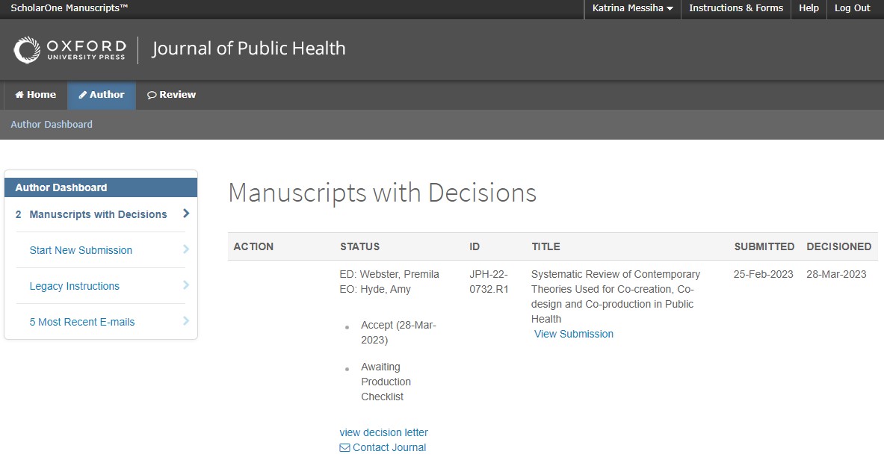Image resolution: width=884 pixels, height=460 pixels.
Task: Log Out of ScholarOne
Action: click(x=853, y=8)
